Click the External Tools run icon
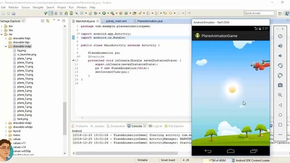 pyautogui.click(x=112, y=13)
